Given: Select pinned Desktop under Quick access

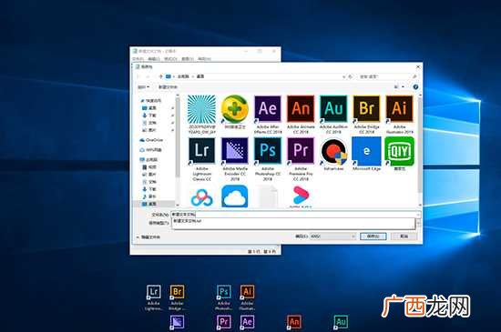Looking at the screenshot, I should 149,108.
